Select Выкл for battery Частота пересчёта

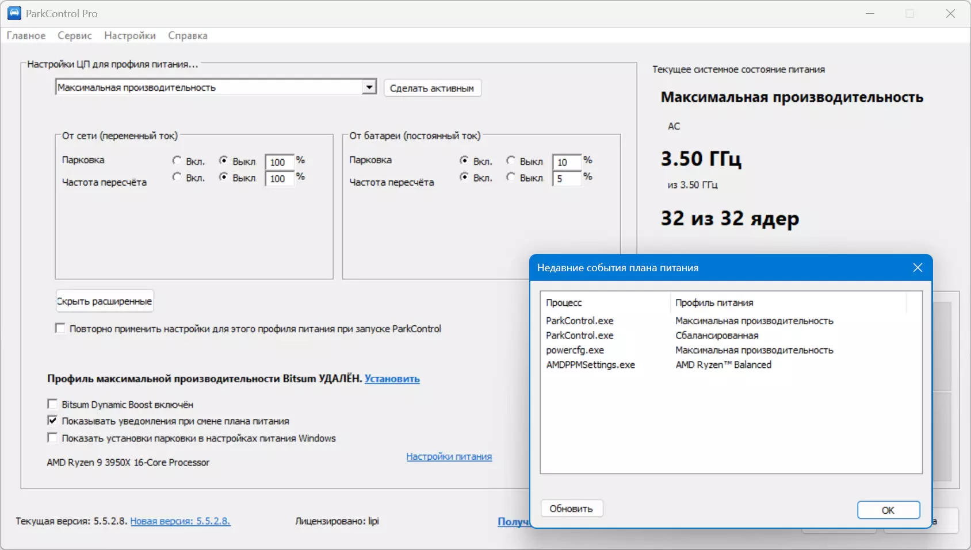click(511, 178)
